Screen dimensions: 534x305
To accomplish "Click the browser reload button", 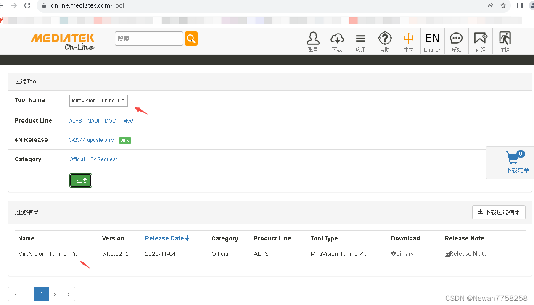I will pyautogui.click(x=27, y=5).
